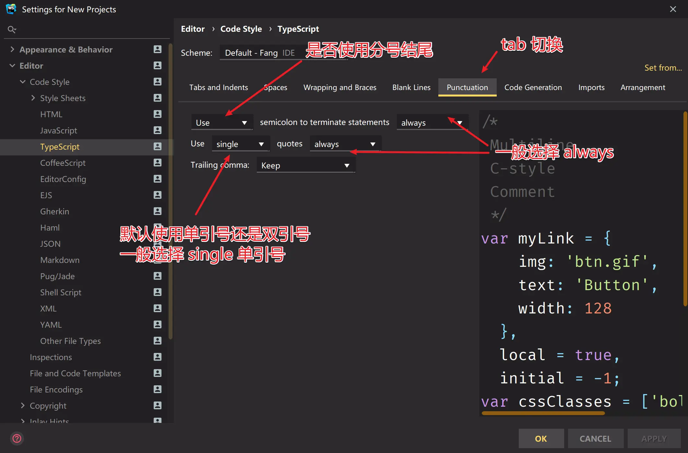Click the WebStorm logo icon in title bar
Screen dimensions: 688x453
[x=11, y=9]
